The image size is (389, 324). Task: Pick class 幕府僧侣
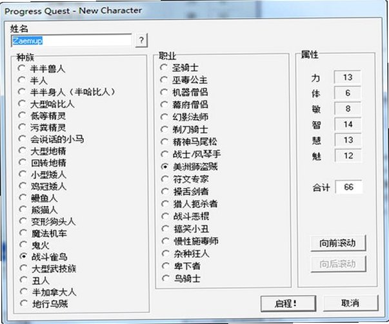(185, 104)
